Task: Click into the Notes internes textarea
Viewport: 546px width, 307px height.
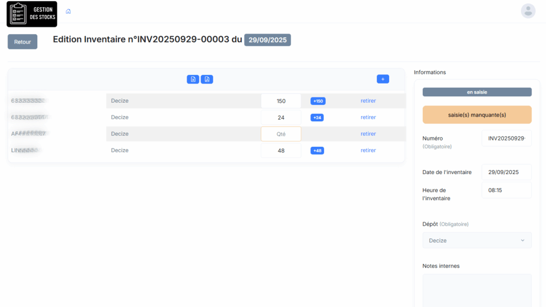Action: [477, 290]
